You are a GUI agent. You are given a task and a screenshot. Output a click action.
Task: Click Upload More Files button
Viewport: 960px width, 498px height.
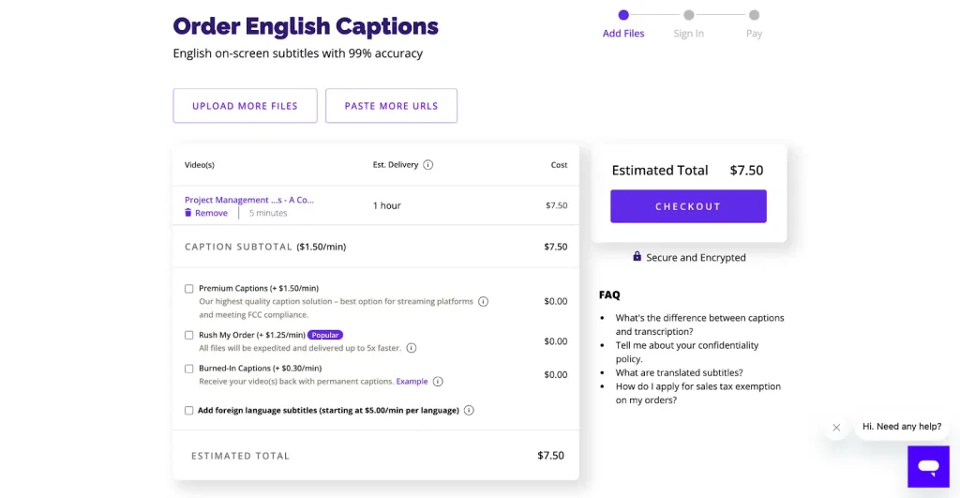245,106
